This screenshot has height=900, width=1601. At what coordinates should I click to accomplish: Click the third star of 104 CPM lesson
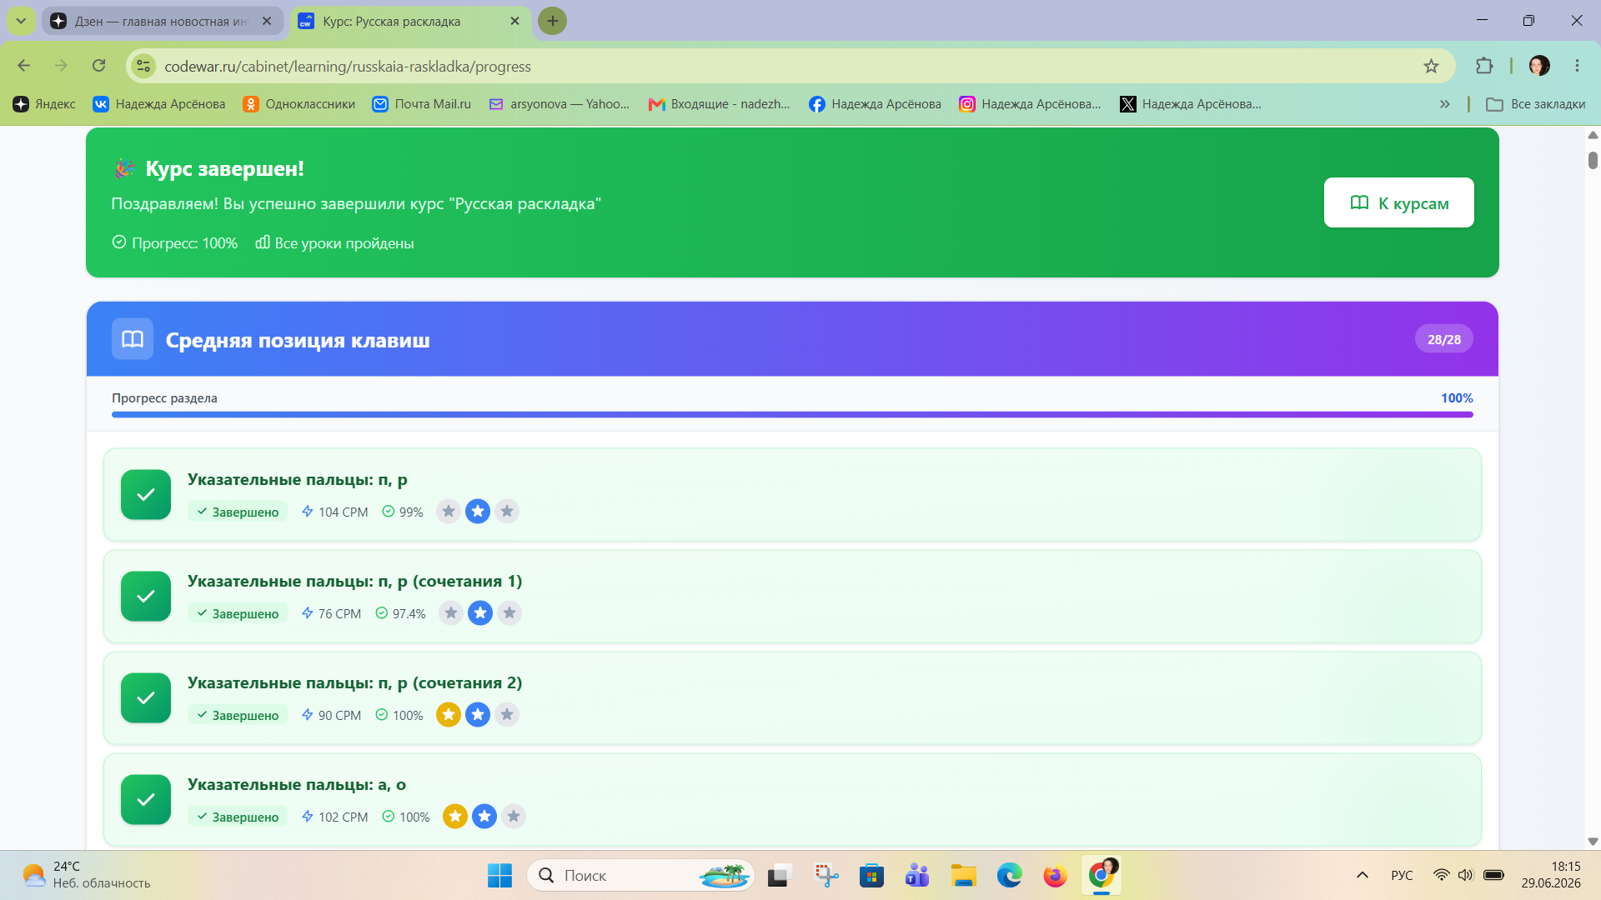(507, 512)
